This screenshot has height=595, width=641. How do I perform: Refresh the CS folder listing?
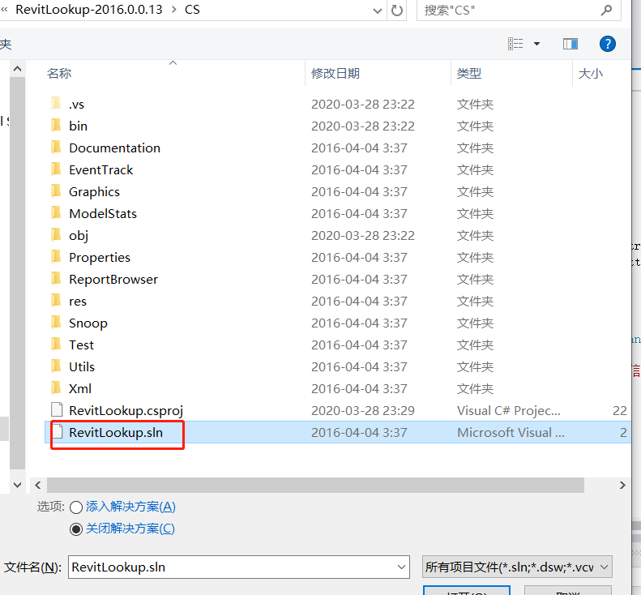[x=396, y=11]
